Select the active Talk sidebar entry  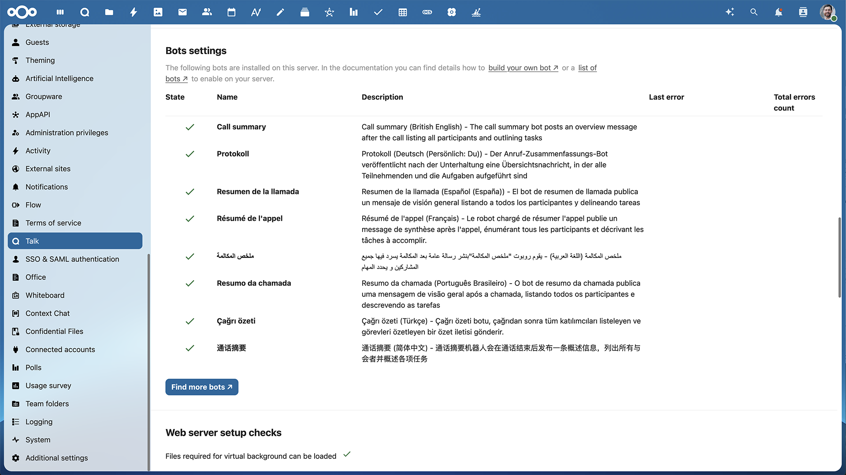(x=75, y=241)
